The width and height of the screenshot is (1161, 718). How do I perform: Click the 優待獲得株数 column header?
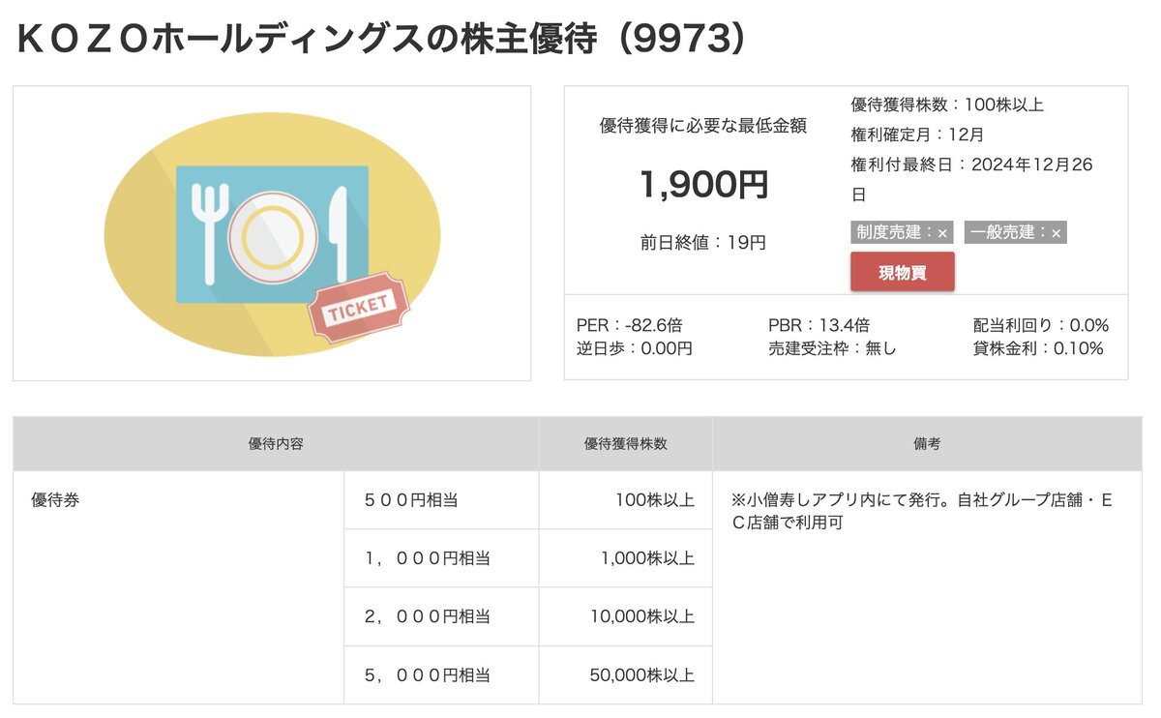[x=625, y=443]
